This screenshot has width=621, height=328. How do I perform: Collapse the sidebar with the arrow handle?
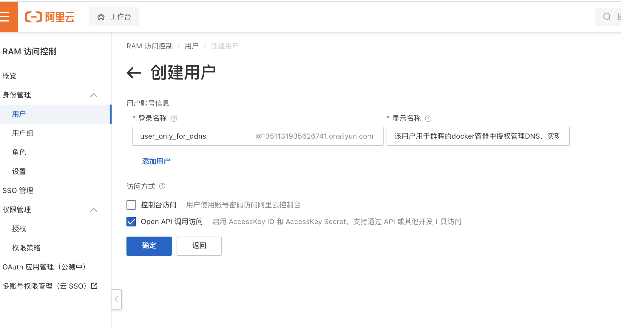[117, 299]
